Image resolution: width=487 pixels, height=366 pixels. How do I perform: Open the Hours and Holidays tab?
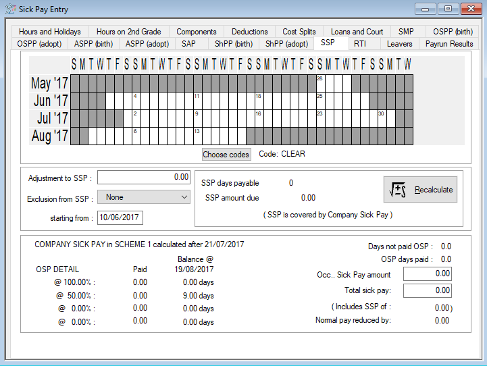[50, 32]
